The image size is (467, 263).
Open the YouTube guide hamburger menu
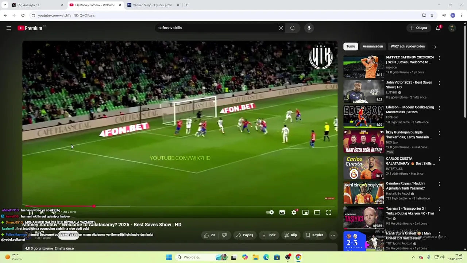9,28
